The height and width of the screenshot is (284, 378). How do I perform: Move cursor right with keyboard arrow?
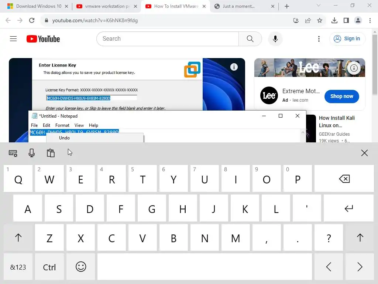point(360,267)
